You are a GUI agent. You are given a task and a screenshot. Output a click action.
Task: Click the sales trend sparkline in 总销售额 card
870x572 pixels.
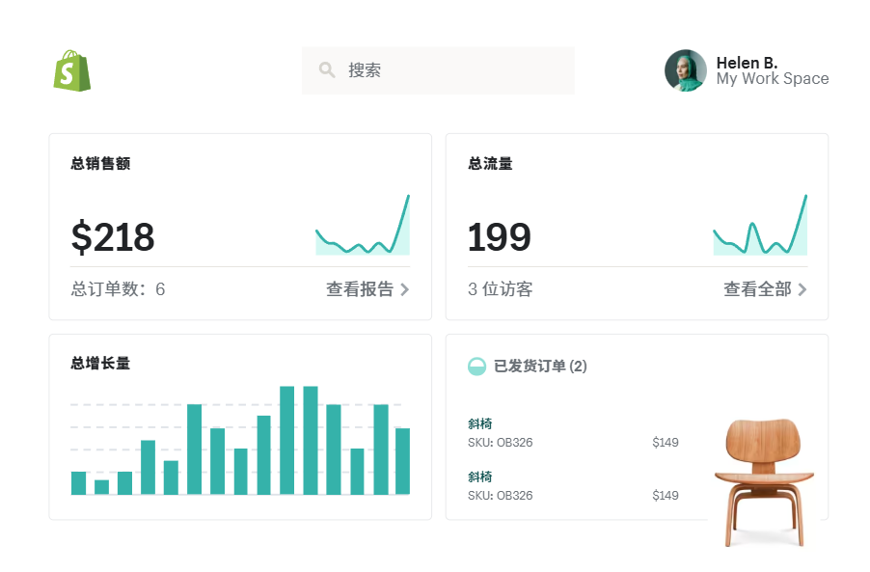click(x=363, y=229)
